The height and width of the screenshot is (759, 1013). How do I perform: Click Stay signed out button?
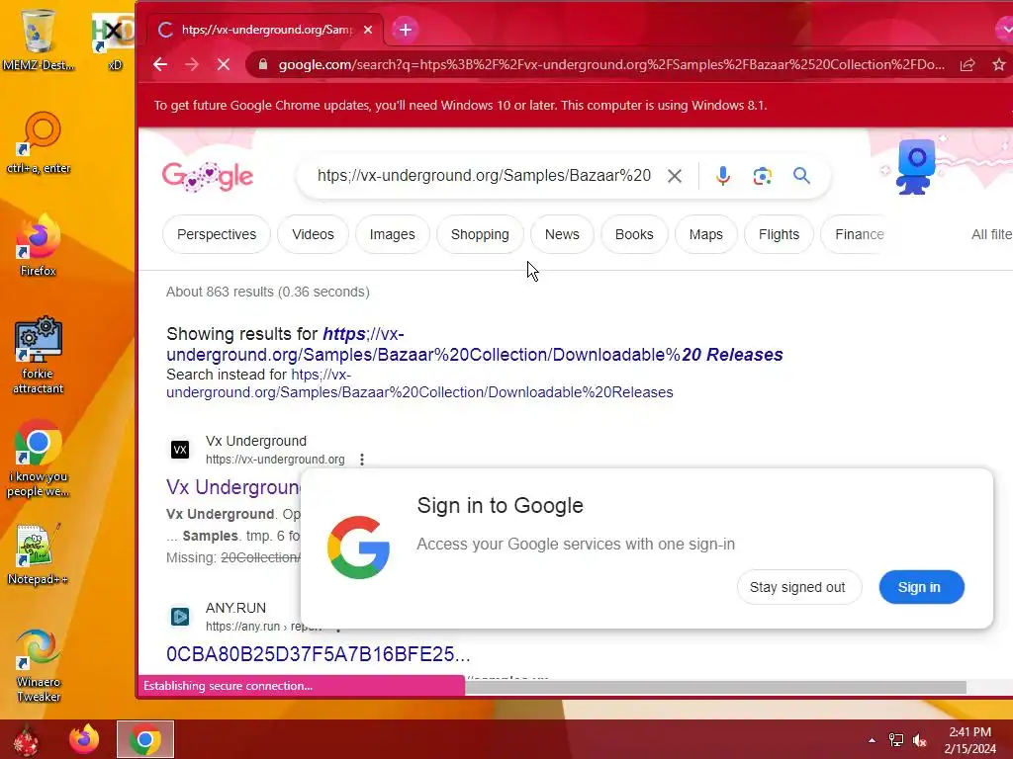point(798,587)
